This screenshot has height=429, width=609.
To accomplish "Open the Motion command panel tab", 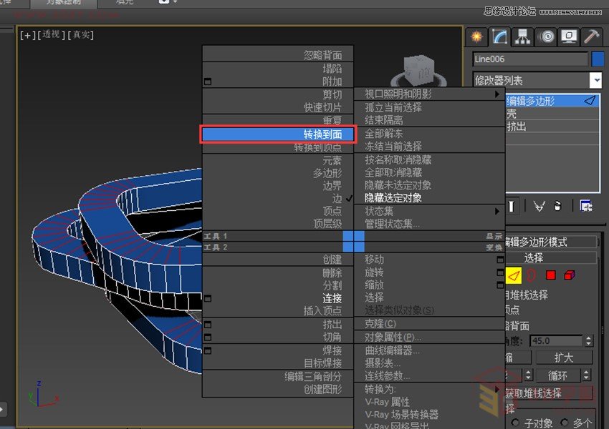I will [547, 36].
